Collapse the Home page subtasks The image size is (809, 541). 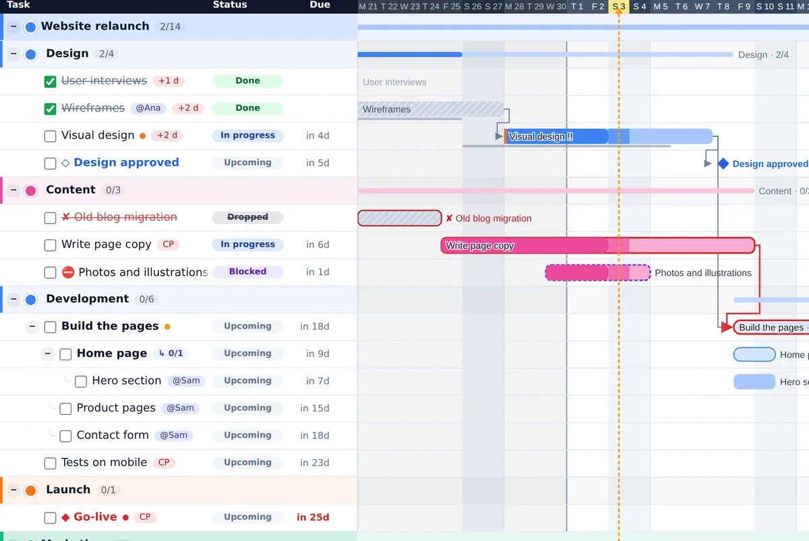[47, 354]
